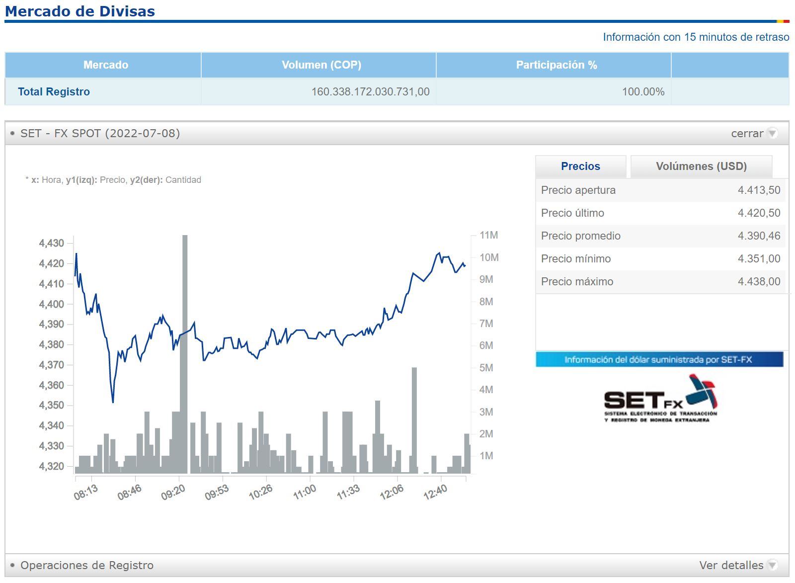The image size is (795, 583).
Task: Switch to the Precios tab
Action: (580, 167)
